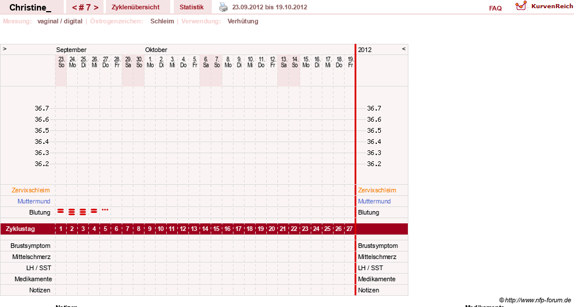Click the left Zervixschleim row label

point(31,190)
